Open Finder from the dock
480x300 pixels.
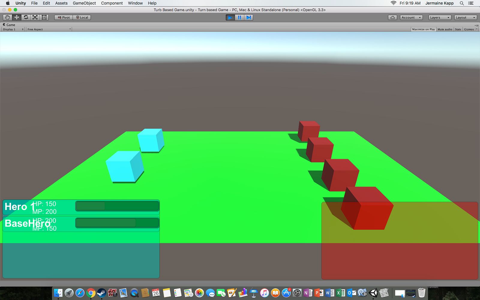pos(58,293)
